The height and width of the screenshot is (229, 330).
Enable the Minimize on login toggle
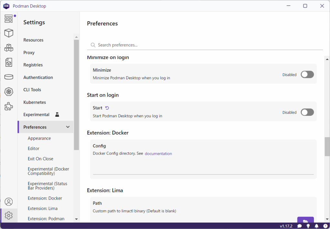[307, 75]
